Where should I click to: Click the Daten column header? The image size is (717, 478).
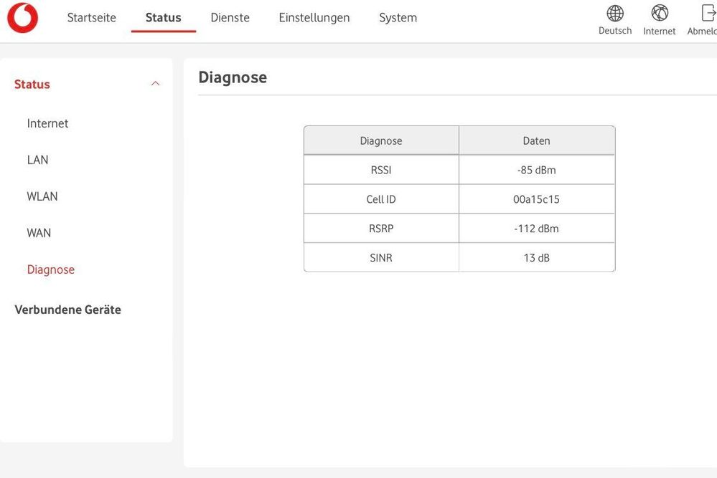point(536,140)
